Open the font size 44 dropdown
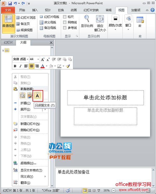Screen dimensions: 156x194 (38, 59)
